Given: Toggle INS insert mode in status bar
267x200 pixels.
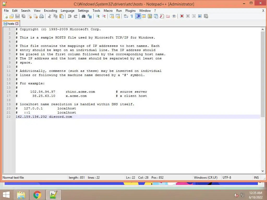Looking at the screenshot, I should point(256,178).
